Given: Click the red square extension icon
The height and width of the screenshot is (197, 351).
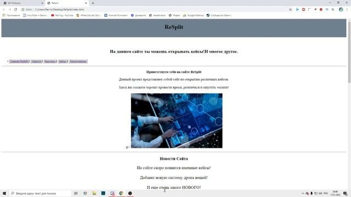Looking at the screenshot, I should pyautogui.click(x=303, y=9).
